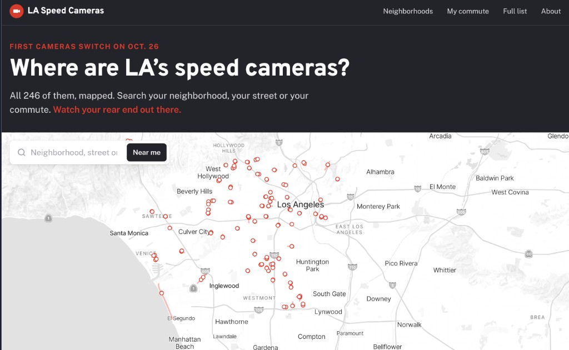The width and height of the screenshot is (569, 350).
Task: Click the El Monte map label
Action: (x=442, y=187)
